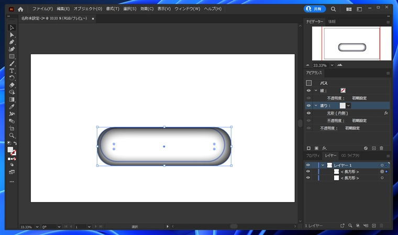Create new sublayer in Layers panel
This screenshot has height=235, width=398.
pos(366,226)
